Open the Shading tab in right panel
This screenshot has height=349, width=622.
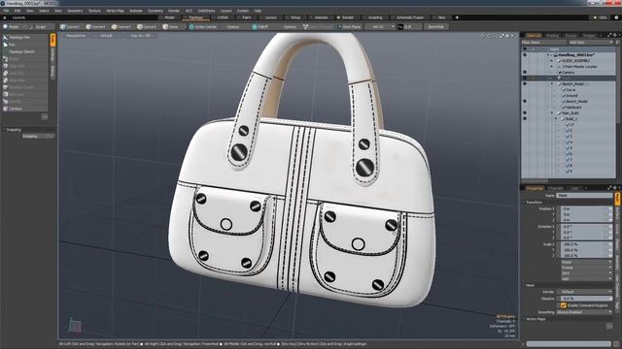[552, 36]
